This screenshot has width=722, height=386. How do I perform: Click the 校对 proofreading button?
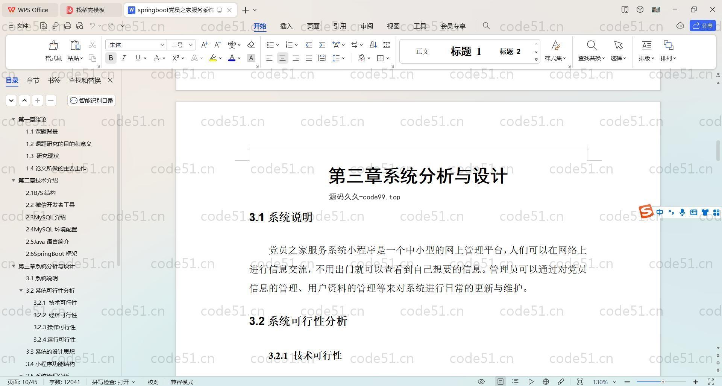153,381
